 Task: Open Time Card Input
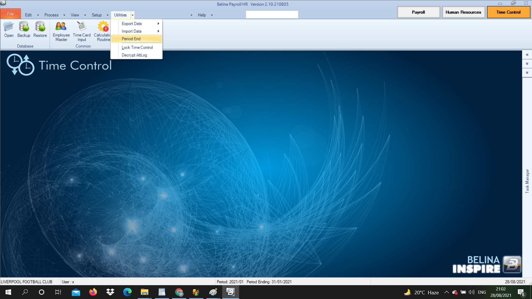[81, 31]
